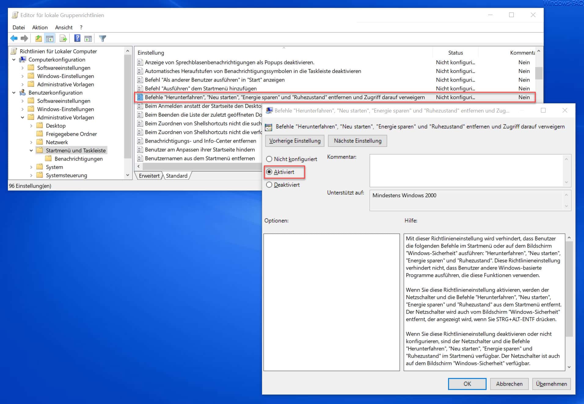Image resolution: width=584 pixels, height=404 pixels.
Task: Click the Freigegebene Ordner folder icon
Action: [40, 134]
